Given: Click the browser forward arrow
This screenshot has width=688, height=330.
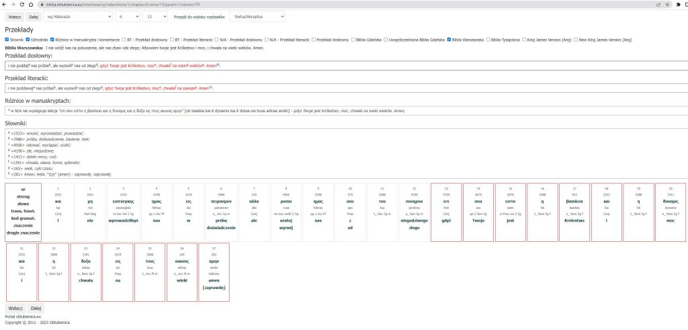Looking at the screenshot, I should tap(12, 4).
